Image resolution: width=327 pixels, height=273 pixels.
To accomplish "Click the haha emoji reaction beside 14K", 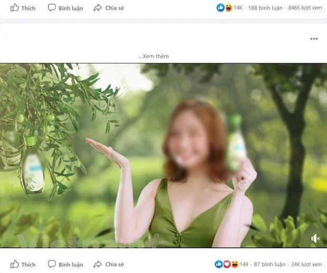I will click(x=228, y=8).
